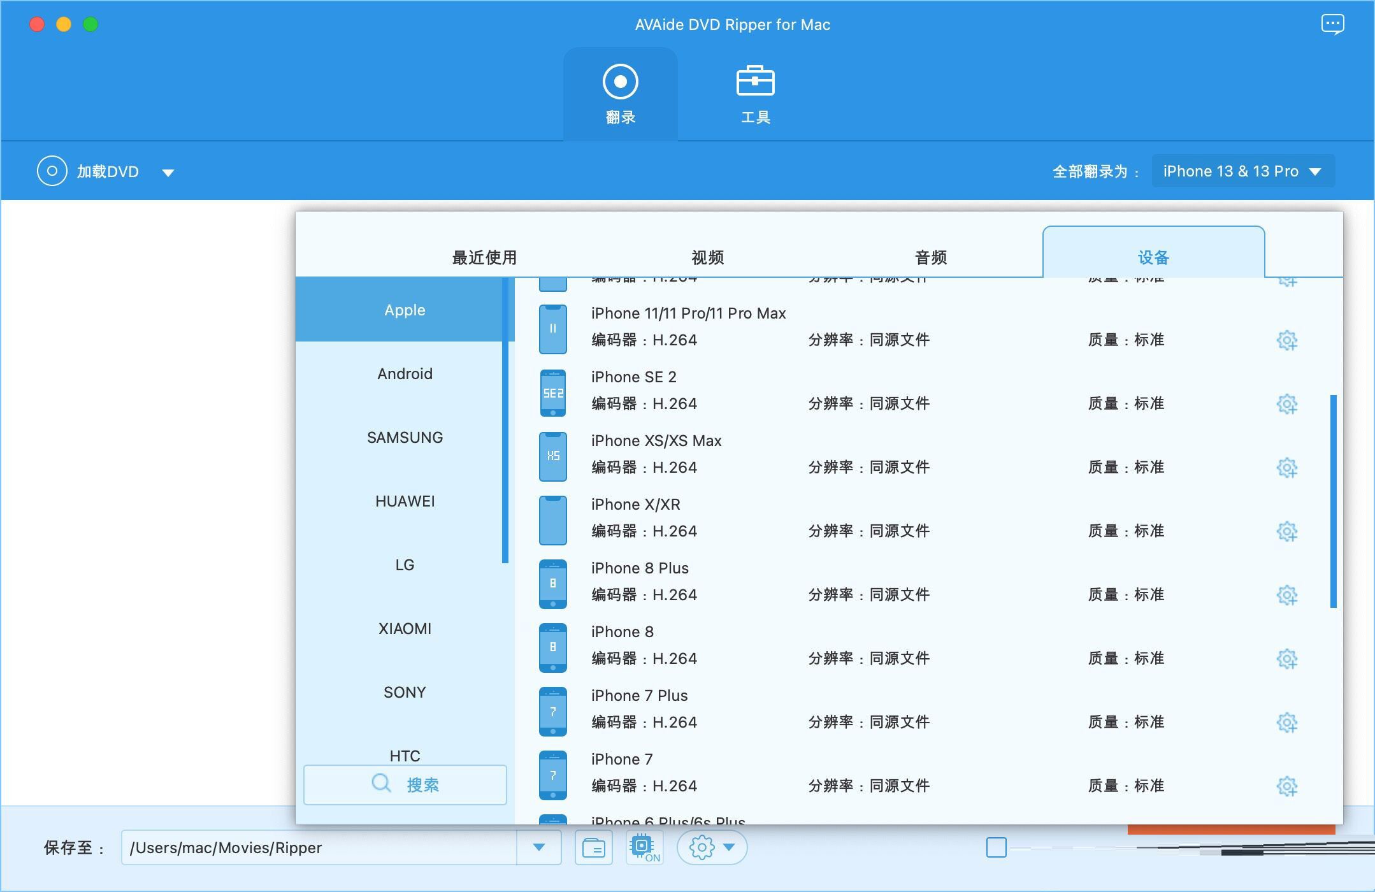This screenshot has width=1375, height=892.
Task: Click the search magnifier icon
Action: click(x=381, y=783)
